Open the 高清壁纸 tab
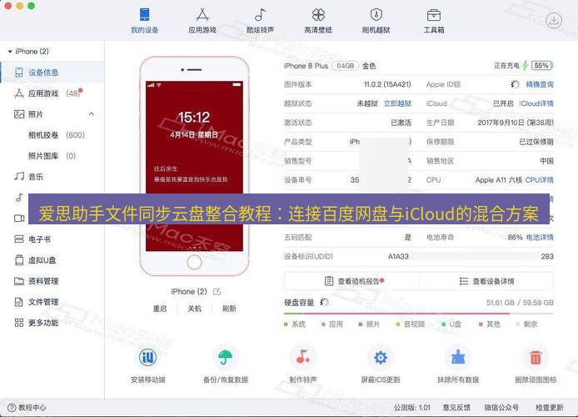The height and width of the screenshot is (417, 578). 318,21
